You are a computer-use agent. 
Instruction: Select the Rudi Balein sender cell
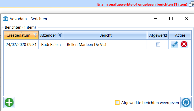click(x=51, y=44)
